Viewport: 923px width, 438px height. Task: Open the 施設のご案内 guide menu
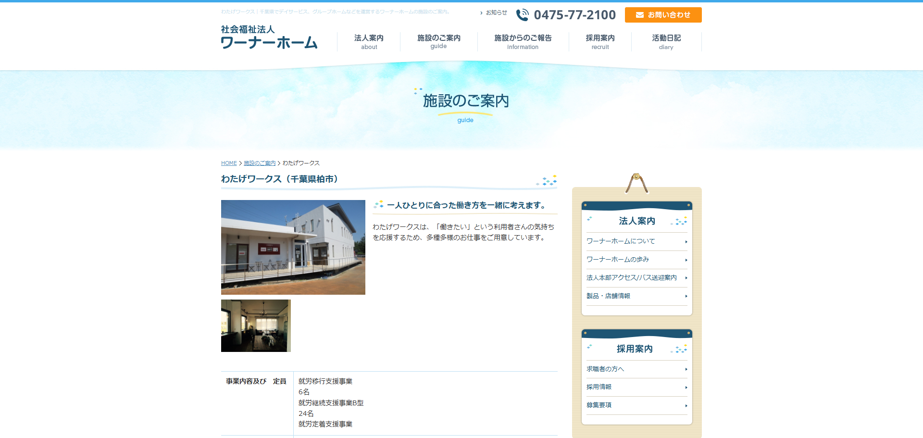pos(438,41)
